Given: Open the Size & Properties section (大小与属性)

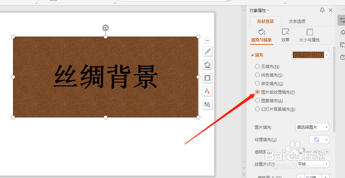Looking at the screenshot, I should [309, 36].
